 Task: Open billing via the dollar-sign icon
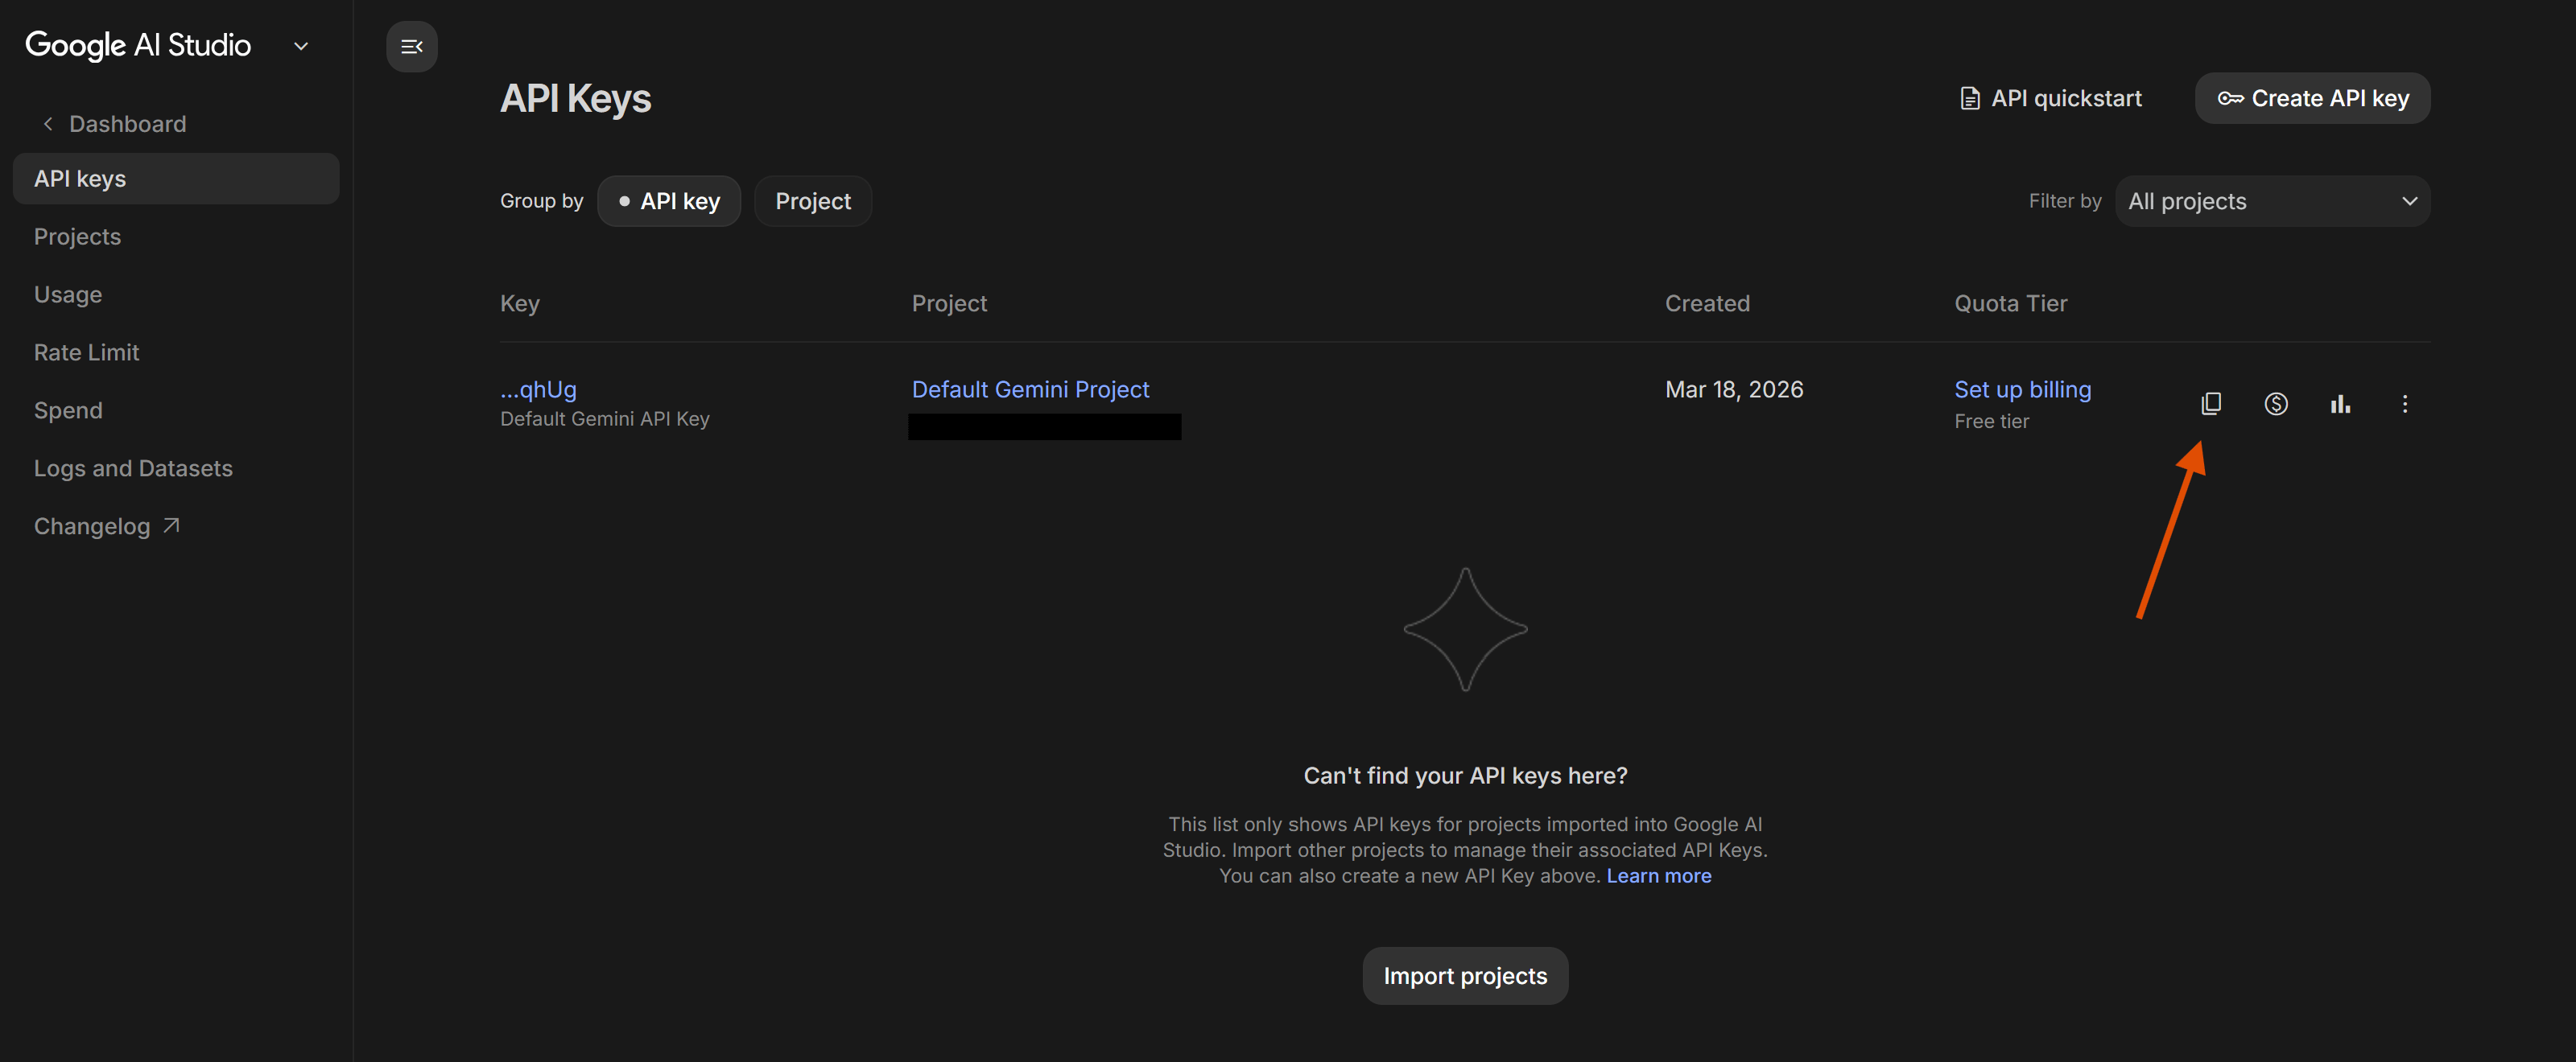2275,404
